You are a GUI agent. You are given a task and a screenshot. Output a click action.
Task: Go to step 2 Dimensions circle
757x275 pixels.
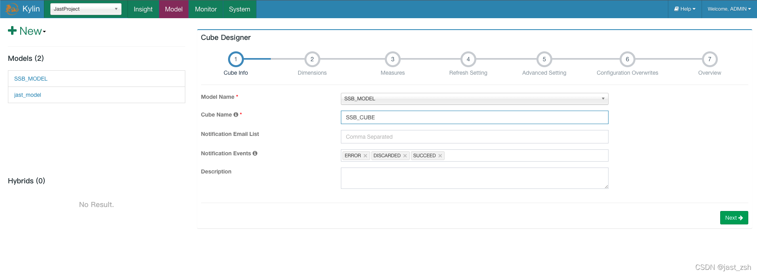(x=312, y=59)
